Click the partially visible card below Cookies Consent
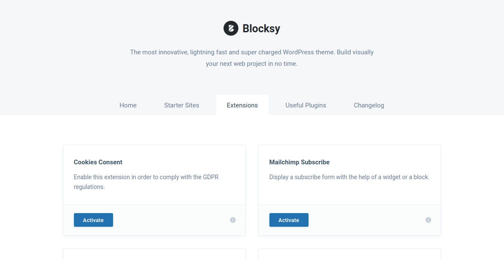Image resolution: width=504 pixels, height=259 pixels. coord(154,255)
